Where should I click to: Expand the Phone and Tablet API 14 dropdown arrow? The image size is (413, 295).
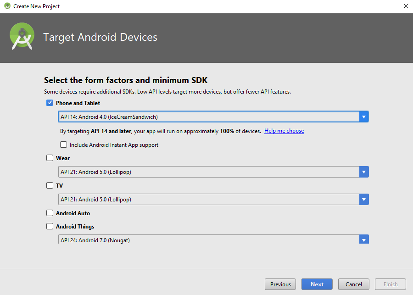(x=364, y=117)
